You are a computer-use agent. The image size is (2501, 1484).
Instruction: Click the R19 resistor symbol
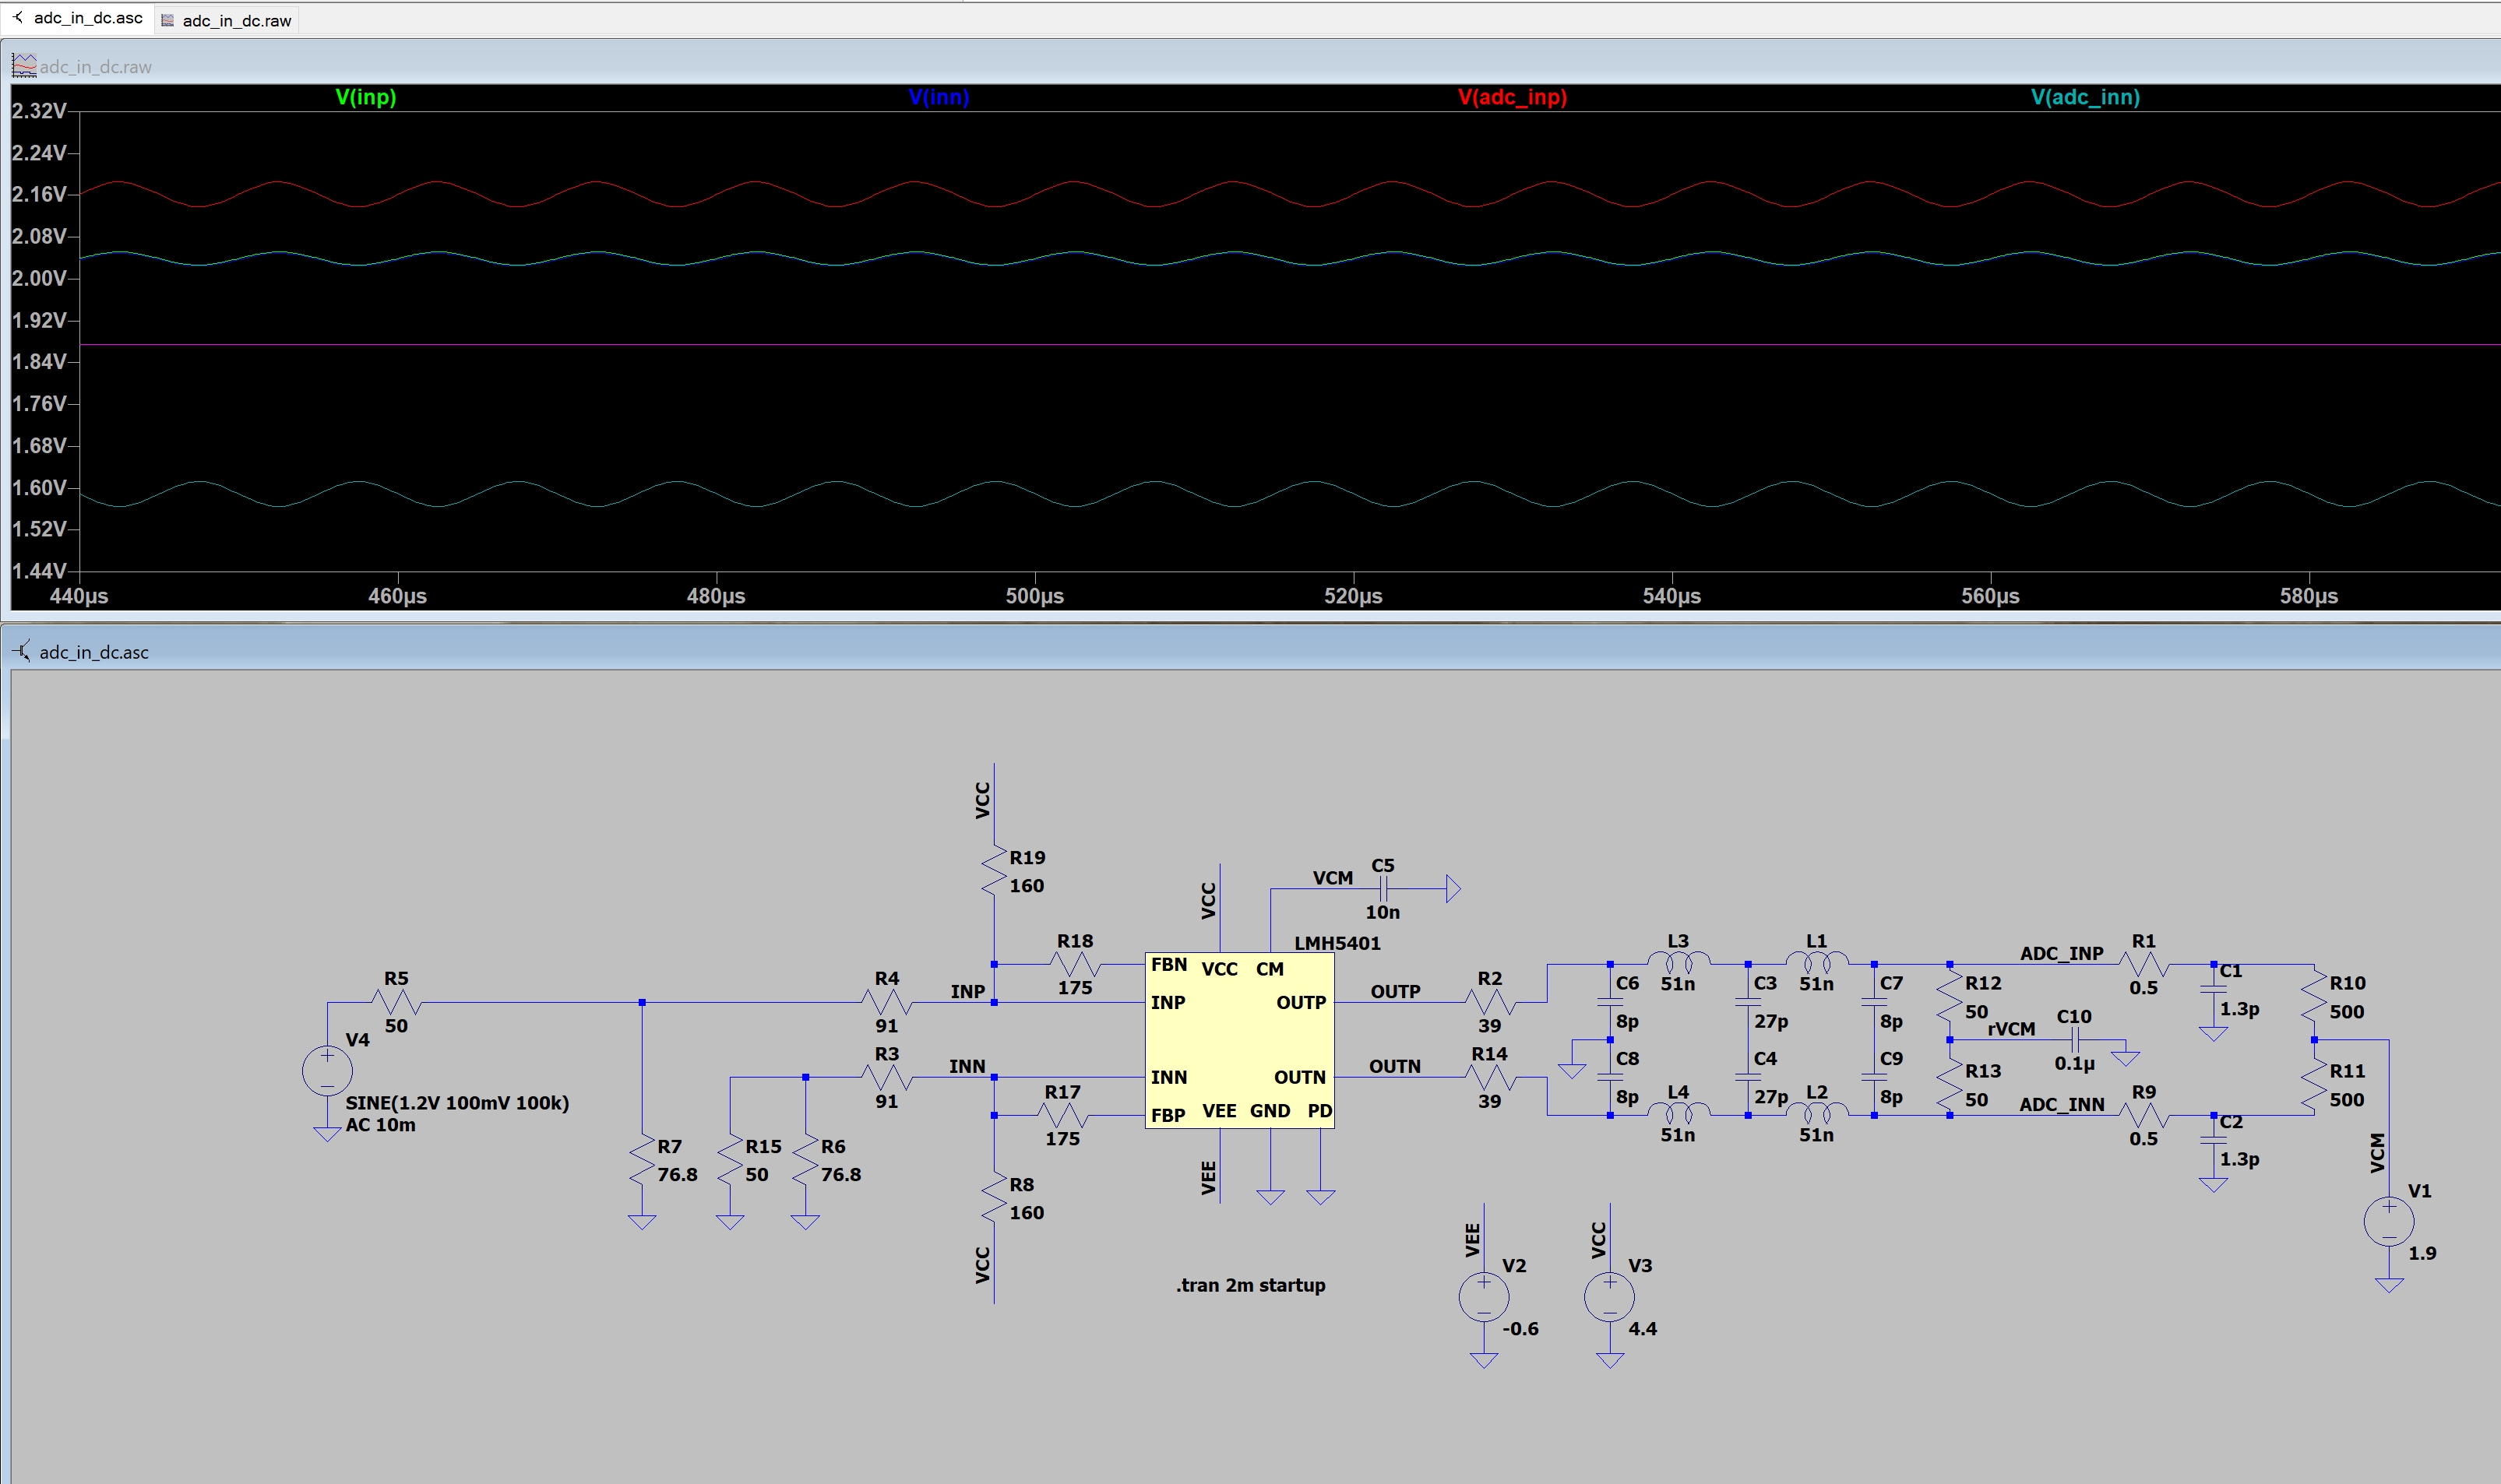(x=993, y=871)
